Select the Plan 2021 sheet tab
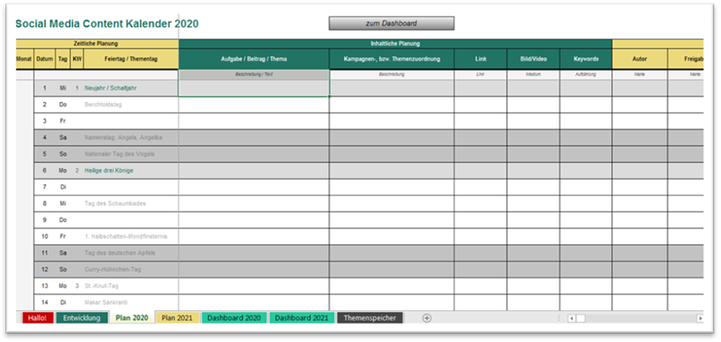This screenshot has width=721, height=342. [x=177, y=318]
